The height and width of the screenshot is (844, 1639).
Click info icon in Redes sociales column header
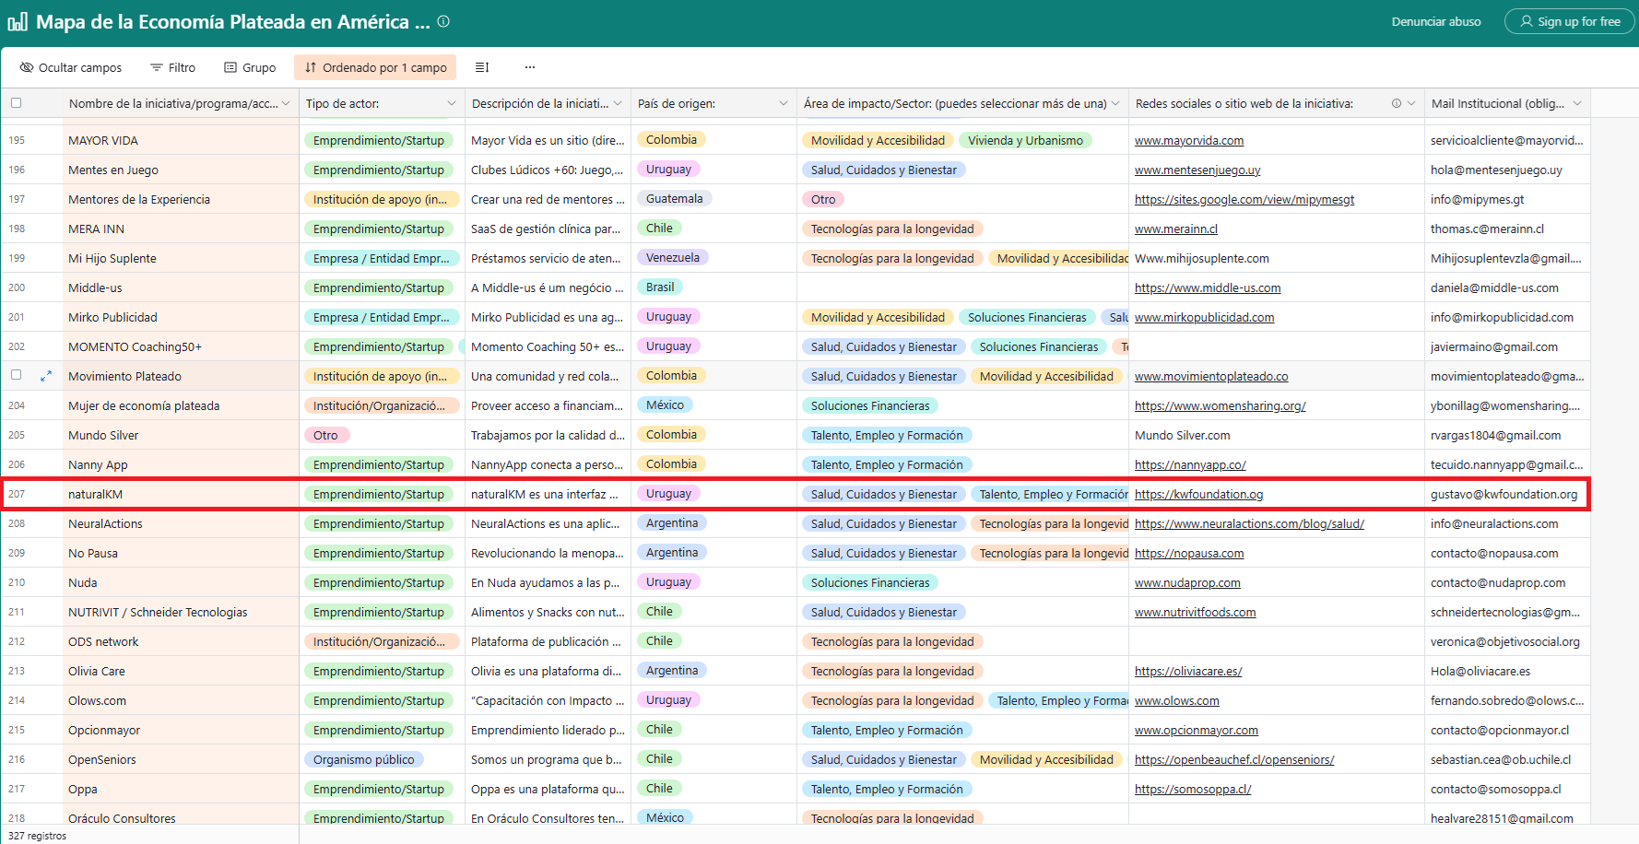click(1396, 103)
